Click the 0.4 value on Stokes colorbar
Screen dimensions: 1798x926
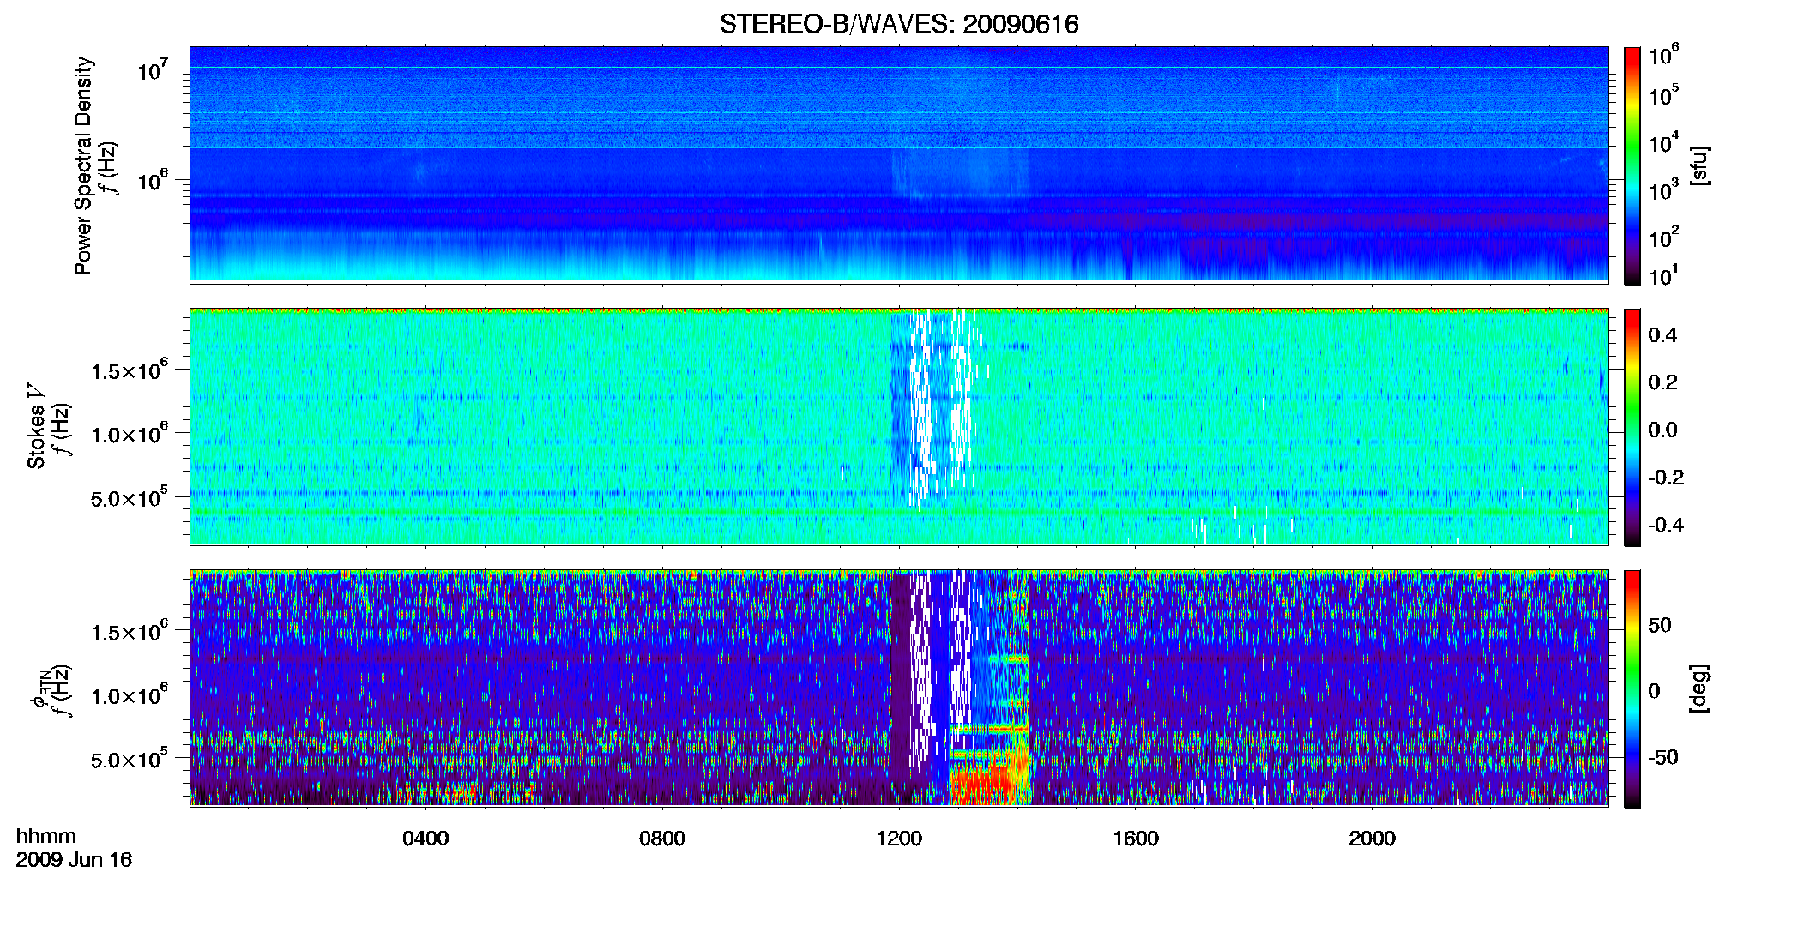point(1662,335)
